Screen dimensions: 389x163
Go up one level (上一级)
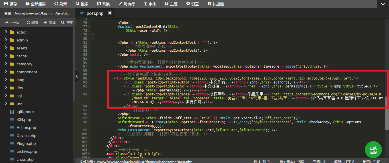click(12, 22)
